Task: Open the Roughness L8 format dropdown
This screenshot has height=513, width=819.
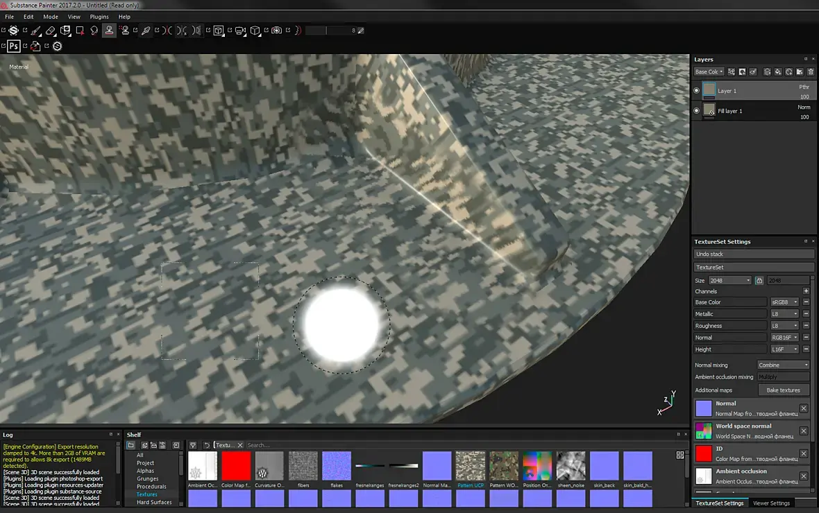Action: coord(784,326)
